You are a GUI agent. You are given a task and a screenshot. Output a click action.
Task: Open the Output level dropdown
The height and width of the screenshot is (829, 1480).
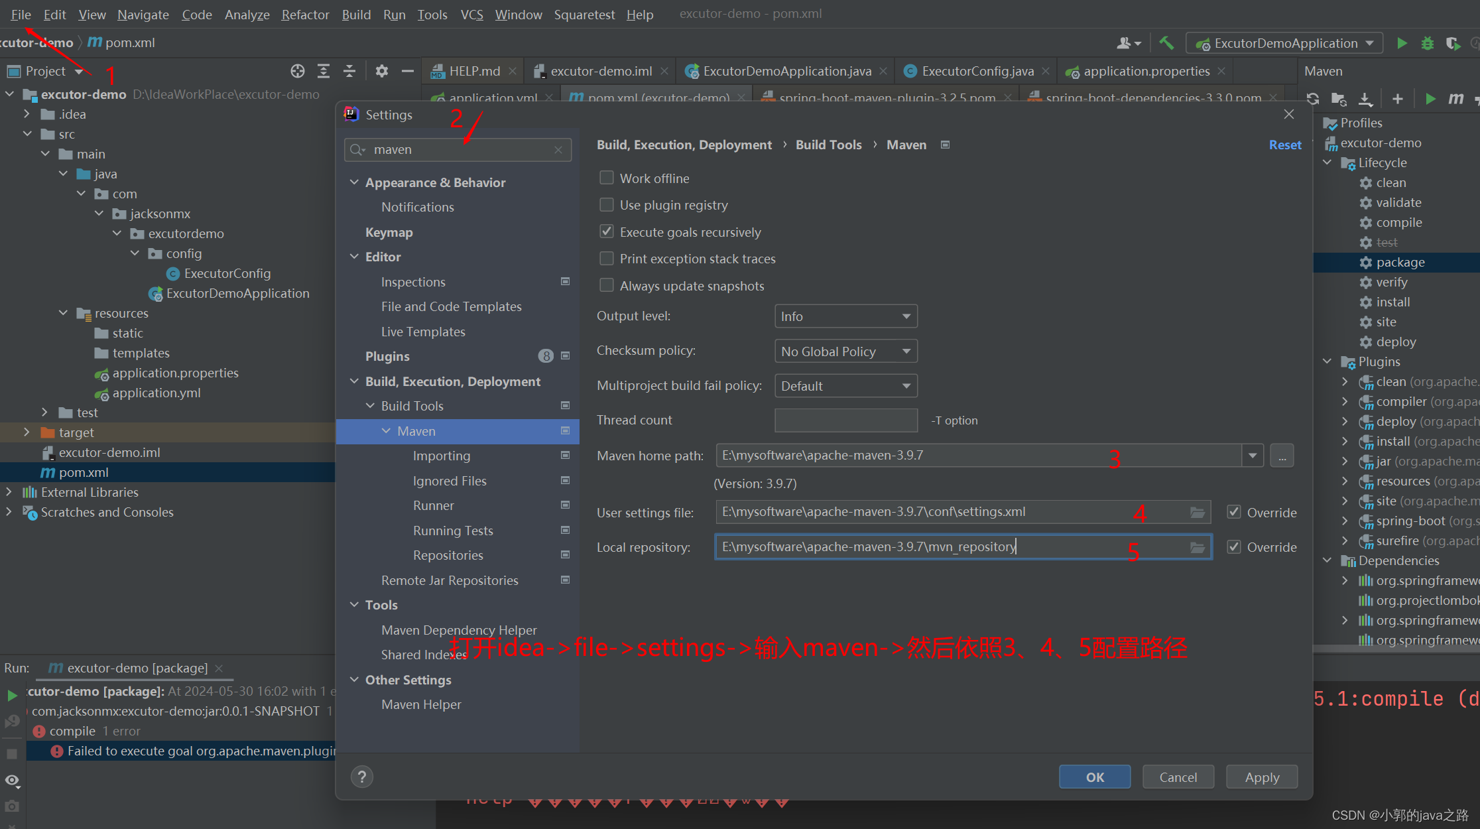pyautogui.click(x=845, y=316)
